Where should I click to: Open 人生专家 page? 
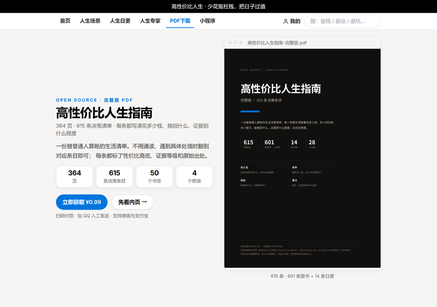pos(150,21)
